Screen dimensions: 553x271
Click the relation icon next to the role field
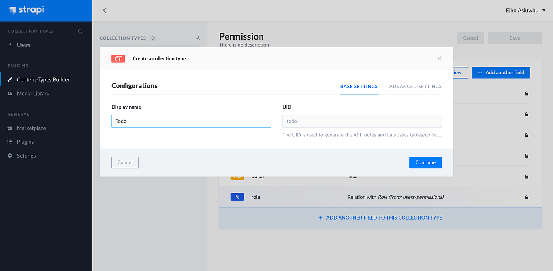[x=237, y=196]
